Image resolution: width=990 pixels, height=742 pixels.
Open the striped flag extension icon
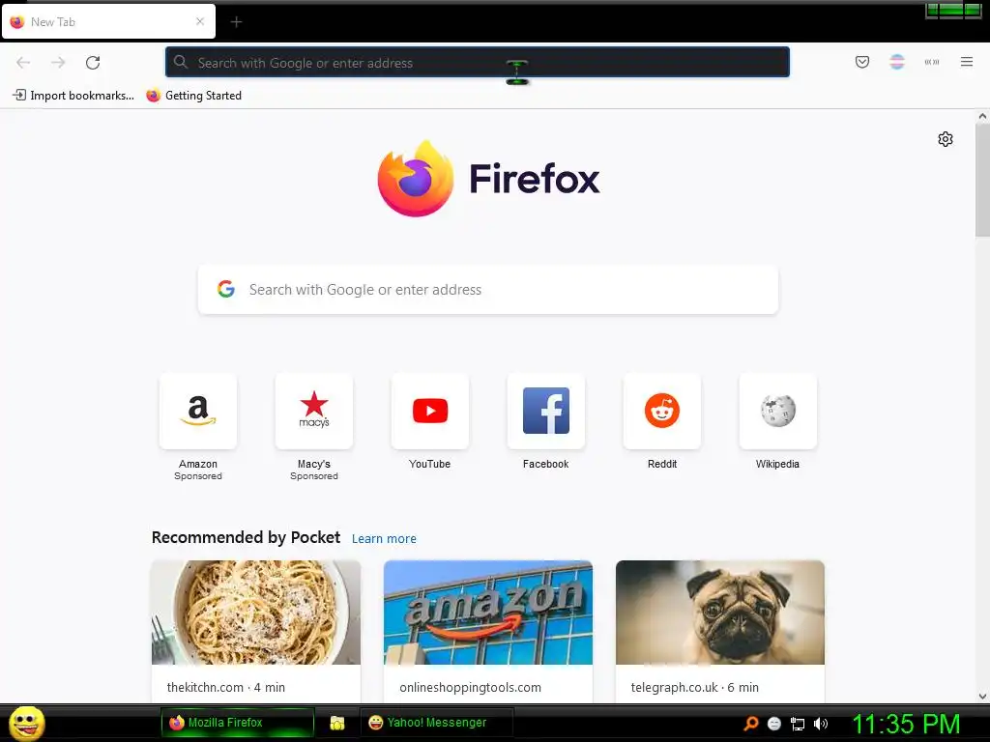tap(897, 62)
